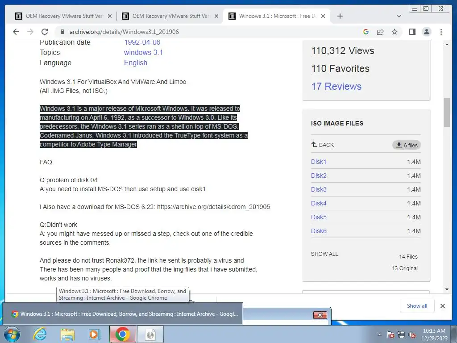Download all with the 6 files button
This screenshot has height=343, width=457.
pos(407,145)
